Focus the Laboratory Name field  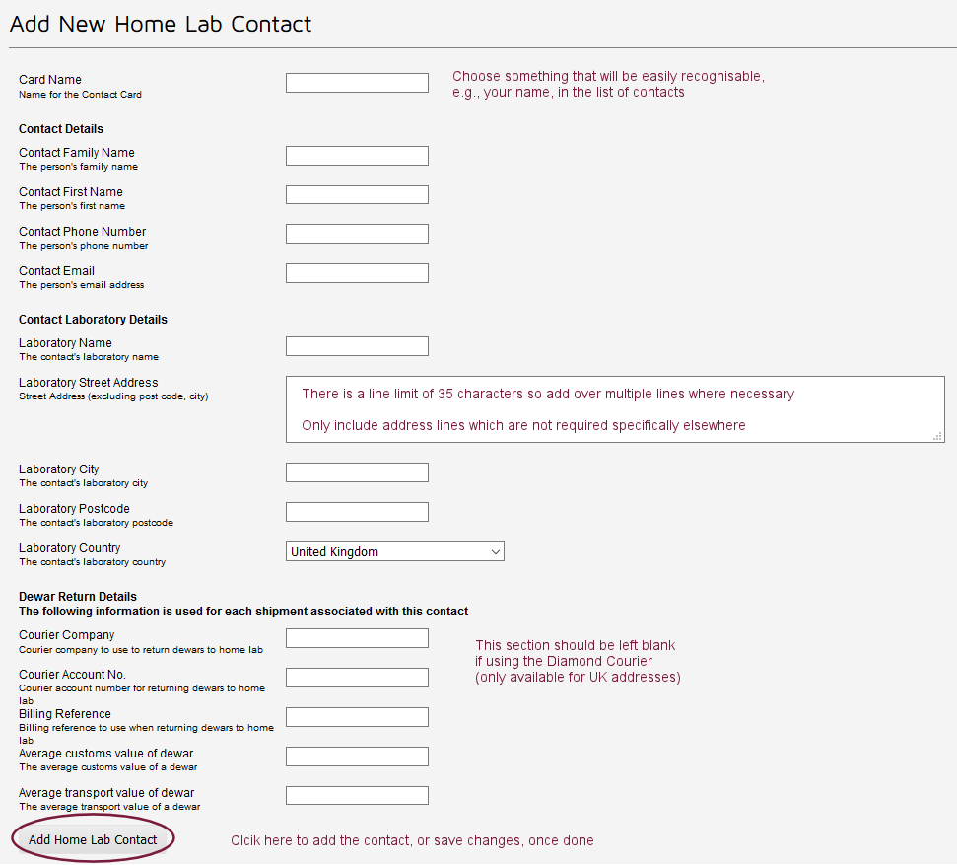point(356,345)
